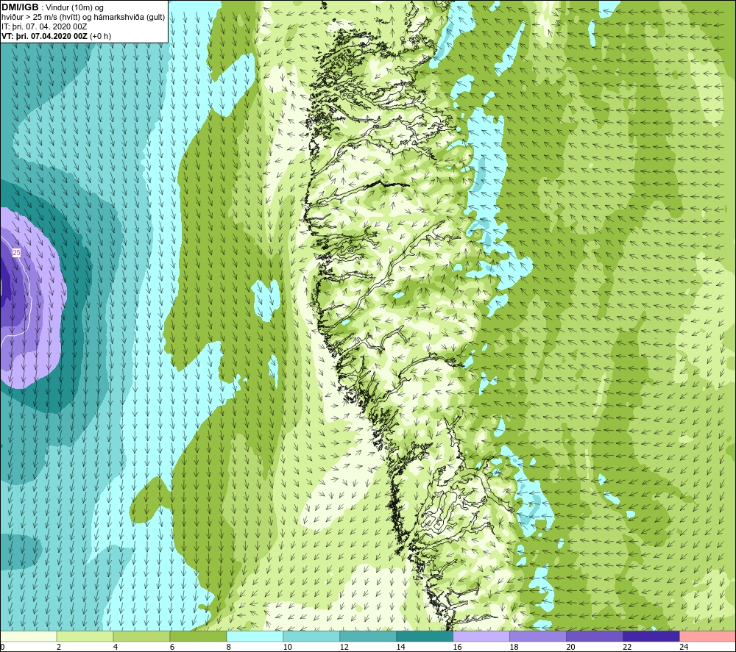Click the legend scale label '24'
Image resolution: width=736 pixels, height=652 pixels.
tap(684, 647)
